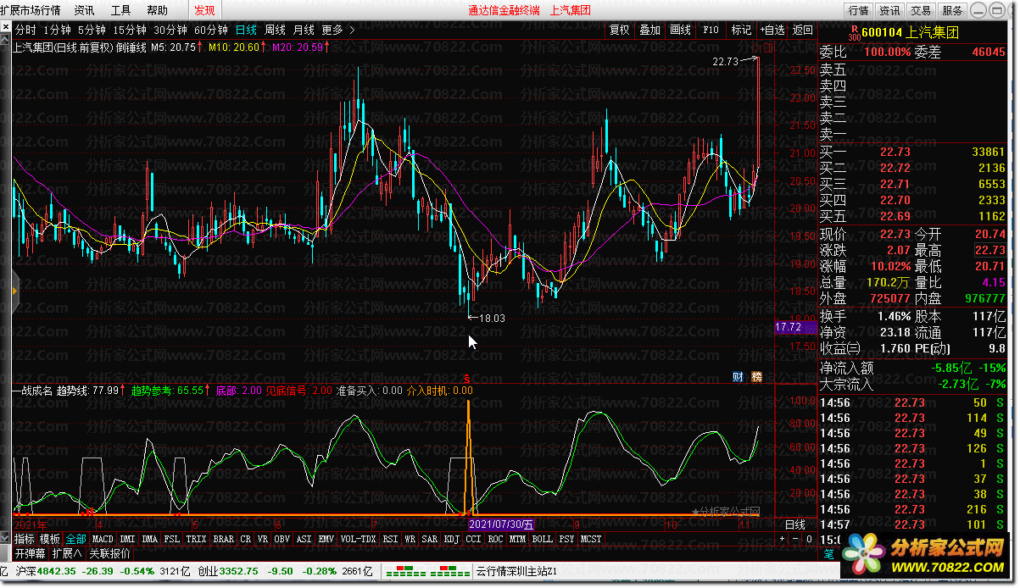Open the 资讯 menu in the menu bar
1020x588 pixels.
pos(84,10)
